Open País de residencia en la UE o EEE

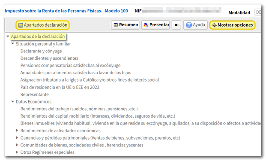click(x=60, y=87)
